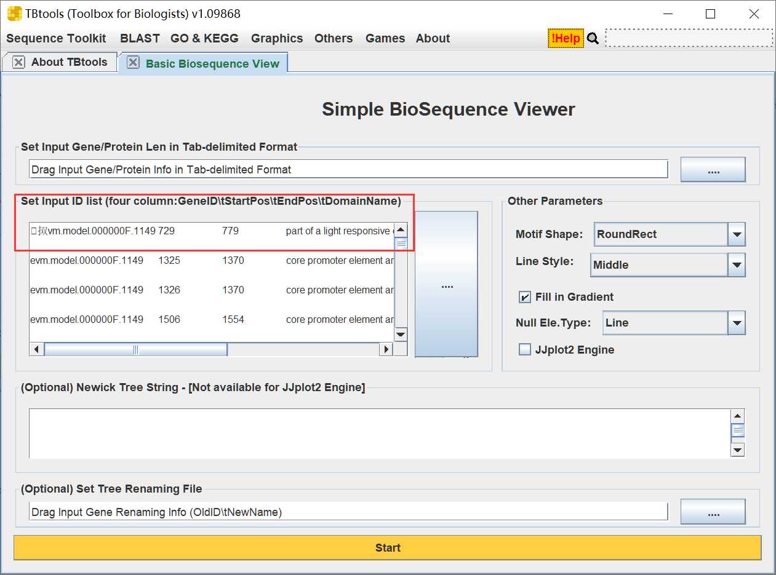Image resolution: width=776 pixels, height=575 pixels.
Task: Open the Games menu
Action: point(385,38)
